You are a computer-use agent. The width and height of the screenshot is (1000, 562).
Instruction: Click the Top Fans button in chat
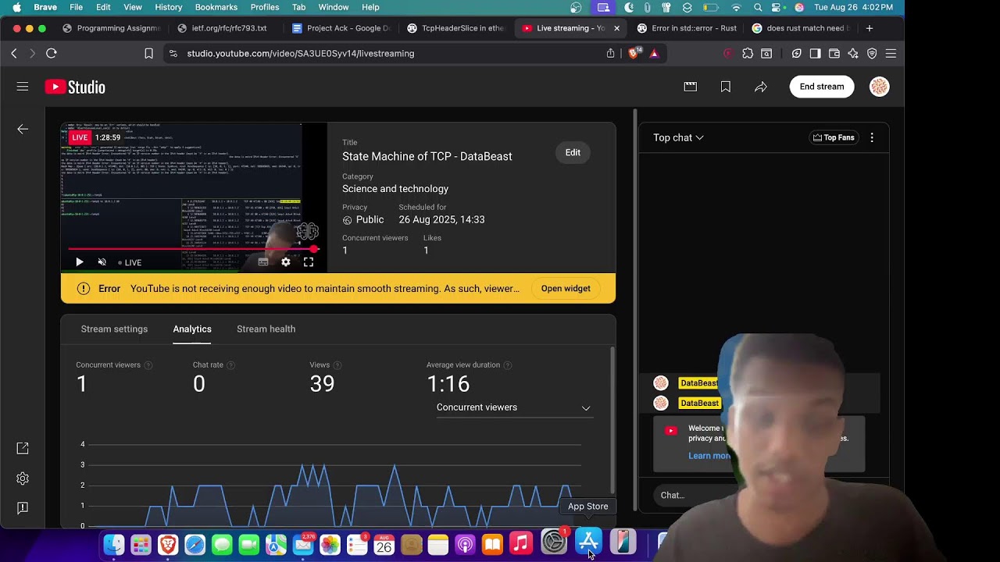click(834, 137)
